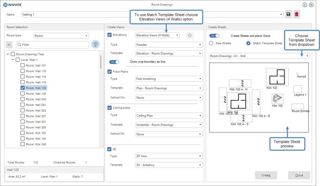Check Room: Hall 331
The height and width of the screenshot is (186, 320).
(x=23, y=121)
